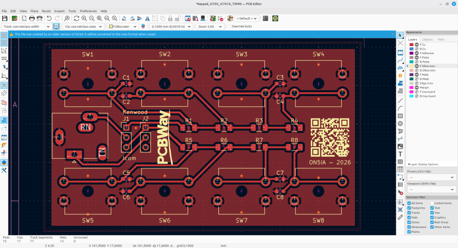Click the B.Courtyard cyan color swatch
The width and height of the screenshot is (458, 248).
(411, 96)
